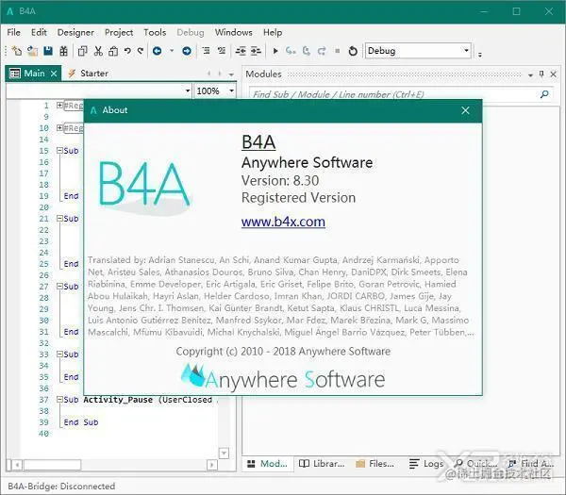Save the project with the floppy disk icon

(x=48, y=51)
